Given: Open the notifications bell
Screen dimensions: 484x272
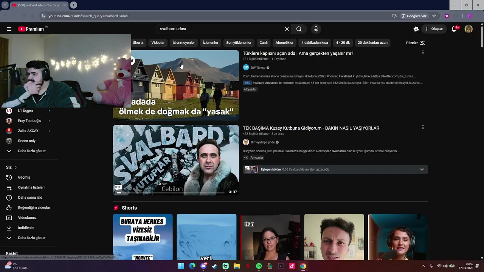Looking at the screenshot, I should (x=455, y=29).
